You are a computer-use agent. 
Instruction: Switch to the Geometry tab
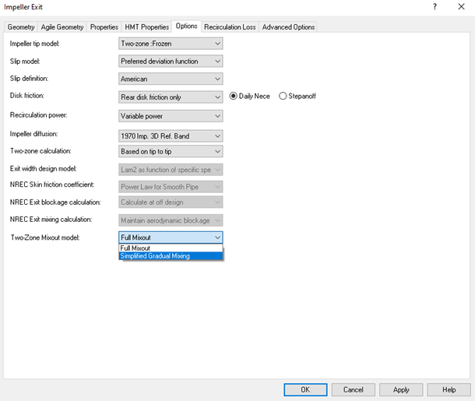click(x=21, y=26)
